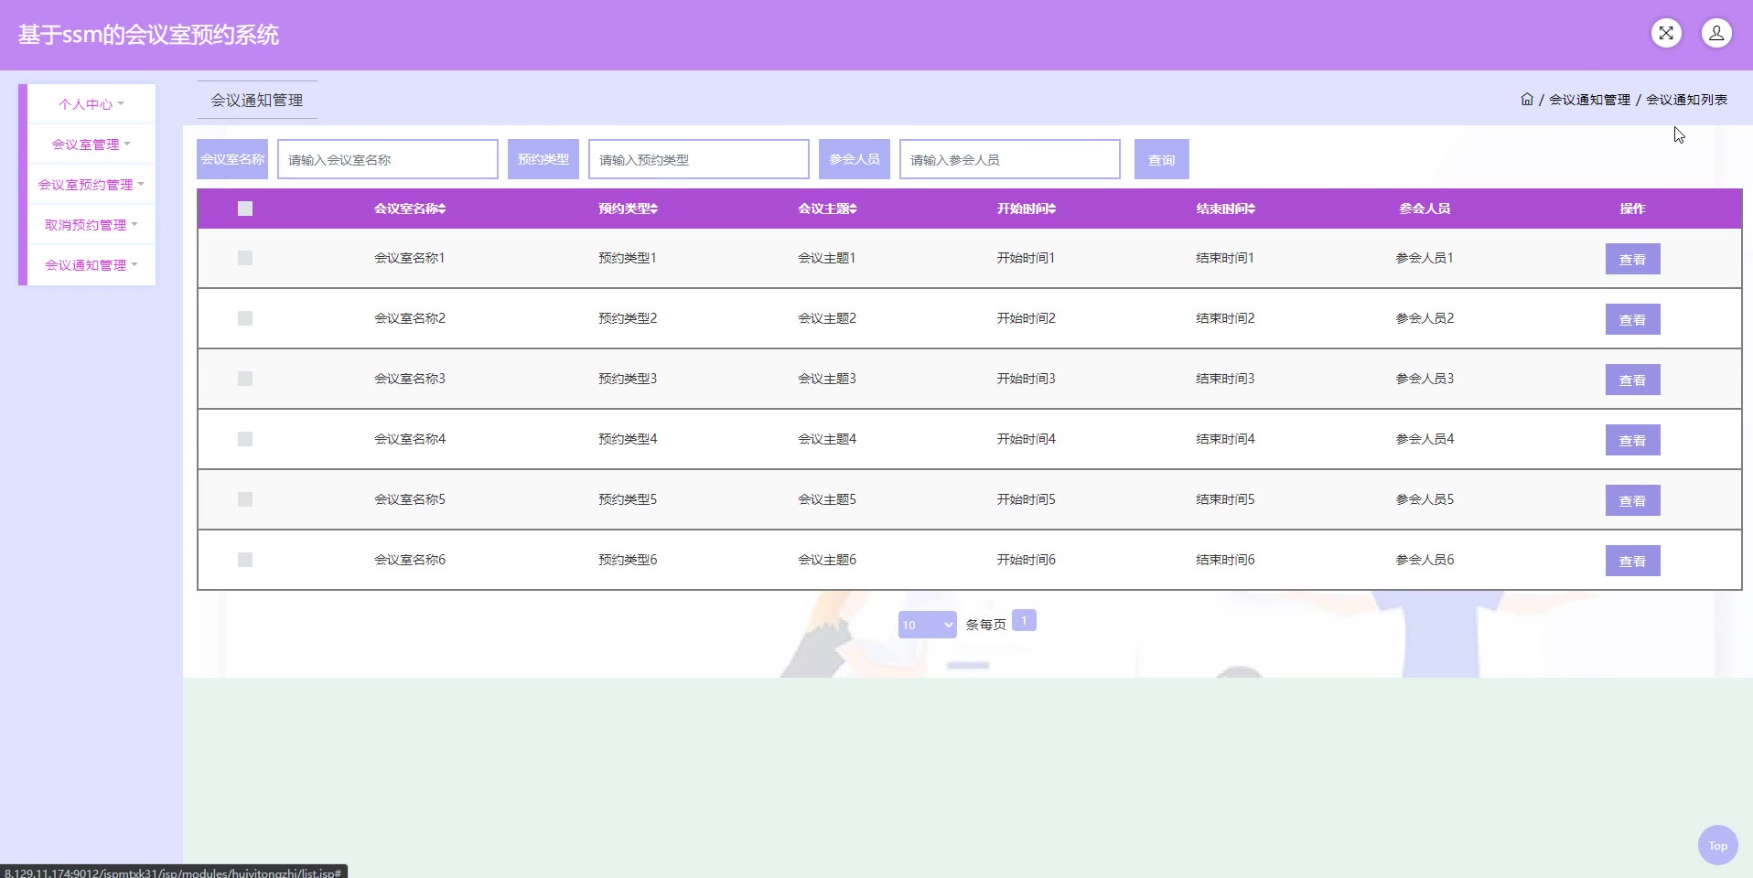Check the row for 会议室名称2
Viewport: 1753px width, 878px height.
pos(245,318)
